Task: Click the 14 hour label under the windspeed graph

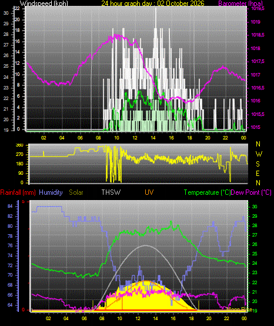Action: coord(153,138)
